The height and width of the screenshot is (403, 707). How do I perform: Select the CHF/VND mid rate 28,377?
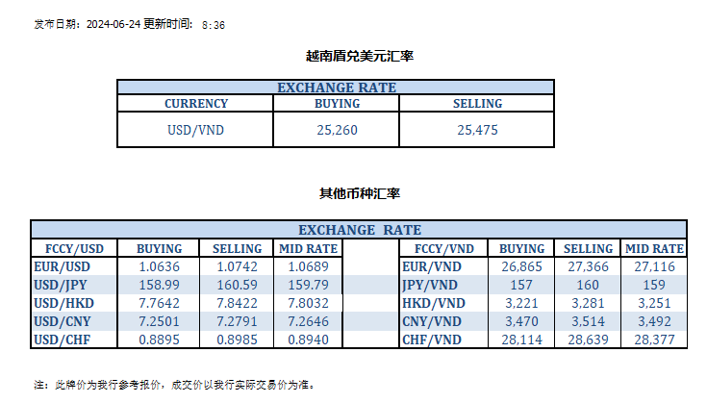pyautogui.click(x=654, y=339)
